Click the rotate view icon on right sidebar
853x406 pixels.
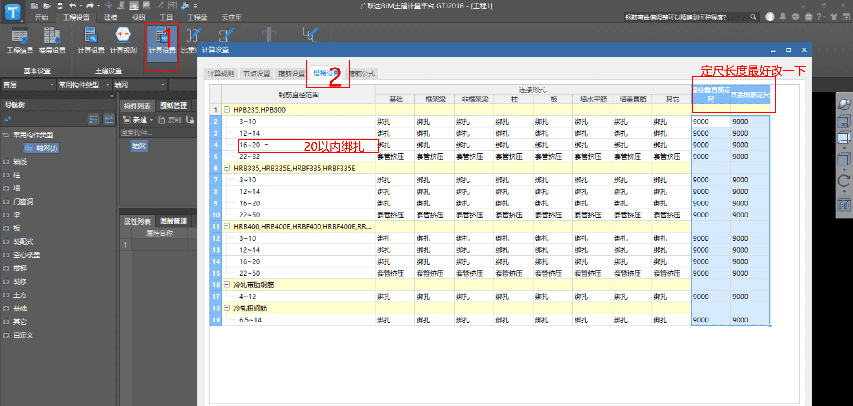click(x=843, y=181)
